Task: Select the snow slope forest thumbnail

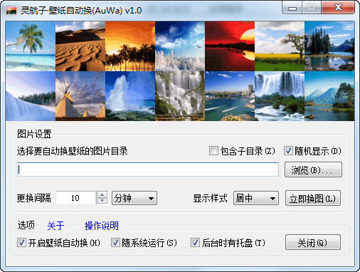Action: coord(31,96)
